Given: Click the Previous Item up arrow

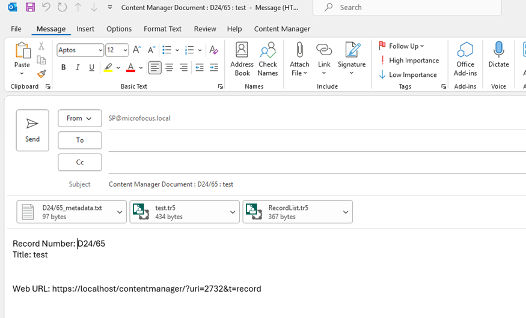Looking at the screenshot, I should [78, 7].
